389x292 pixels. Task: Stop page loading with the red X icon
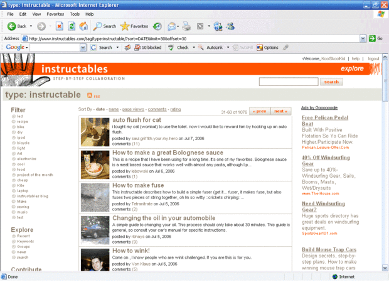pyautogui.click(x=60, y=26)
